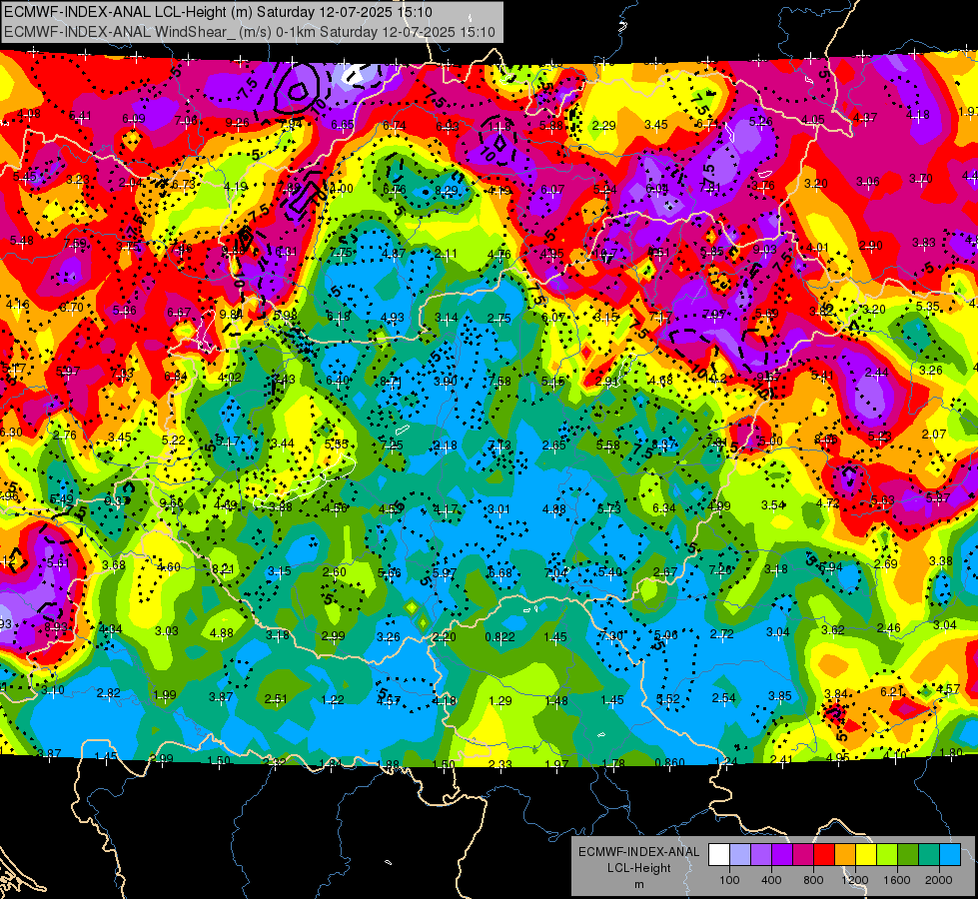Click the WindShear_ 0-1km title line
978x899 pixels.
pos(250,32)
